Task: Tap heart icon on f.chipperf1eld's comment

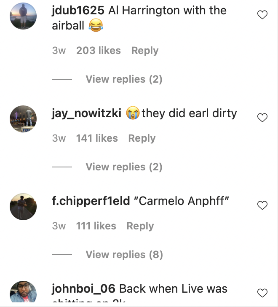Action: [x=262, y=205]
